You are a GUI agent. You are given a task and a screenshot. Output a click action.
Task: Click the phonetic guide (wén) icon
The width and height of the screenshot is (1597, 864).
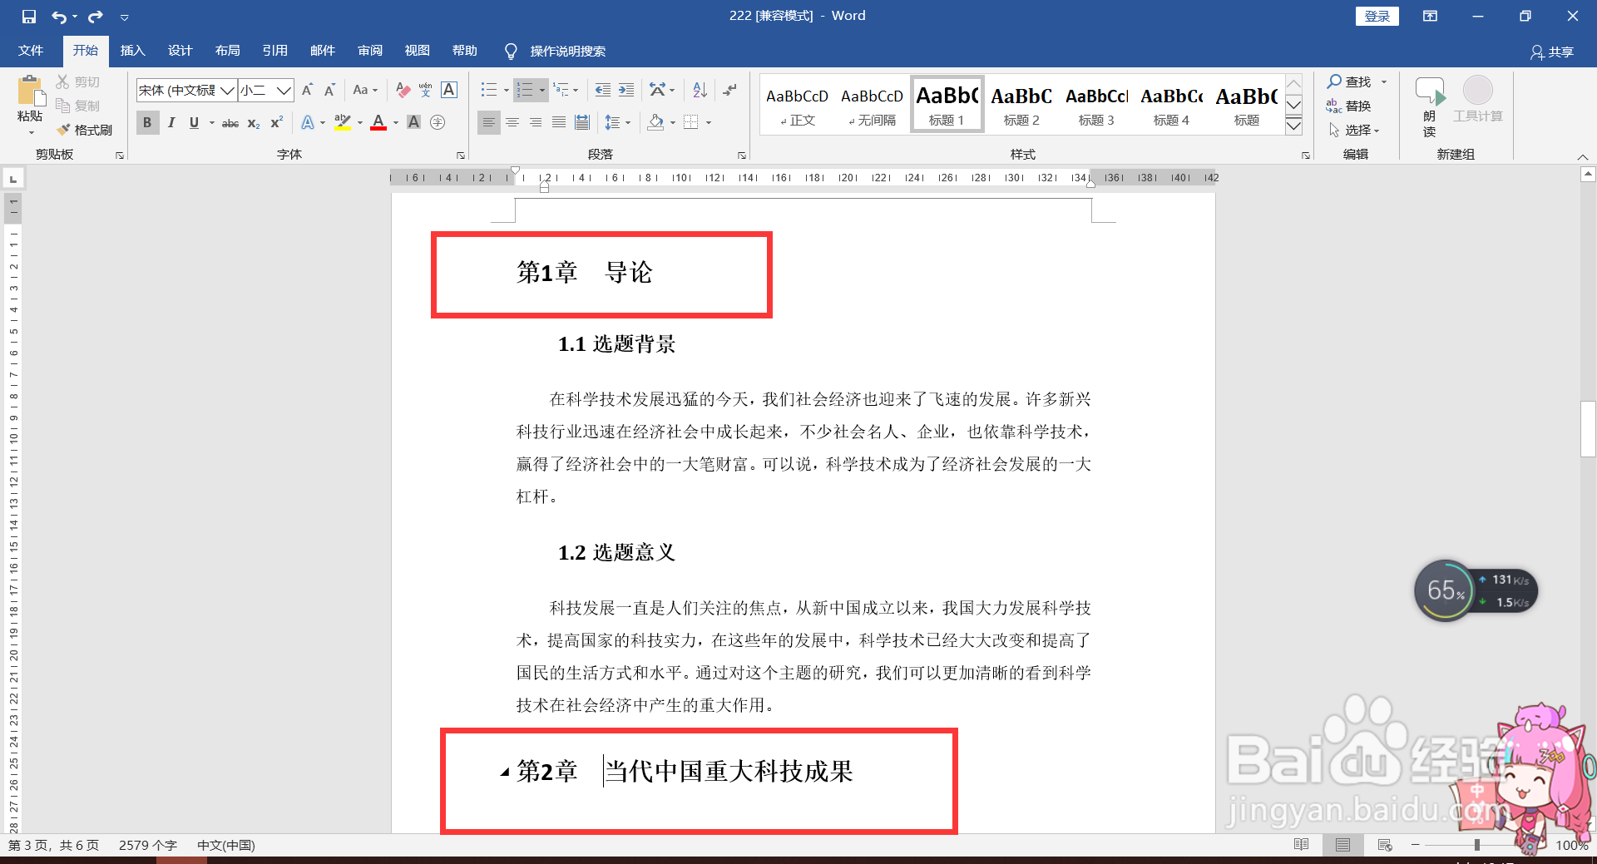click(426, 90)
